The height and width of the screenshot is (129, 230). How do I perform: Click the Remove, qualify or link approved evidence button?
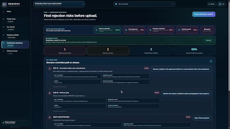181,69
